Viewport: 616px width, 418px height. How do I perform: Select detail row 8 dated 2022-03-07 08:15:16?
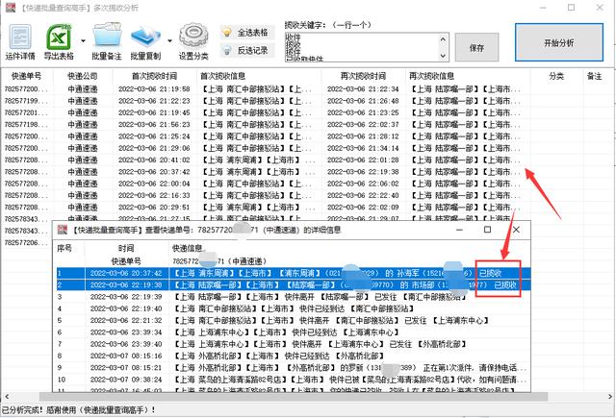293,356
